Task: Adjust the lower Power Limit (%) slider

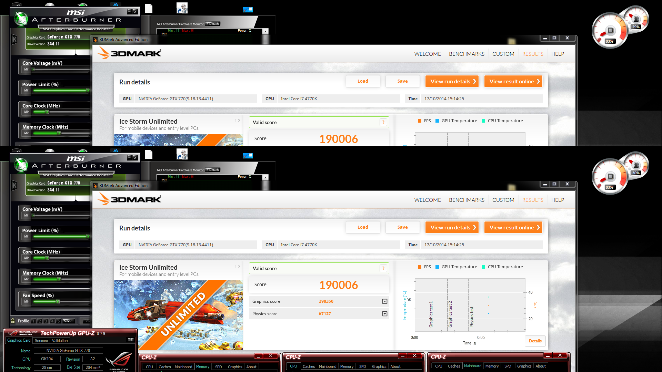Action: point(88,237)
